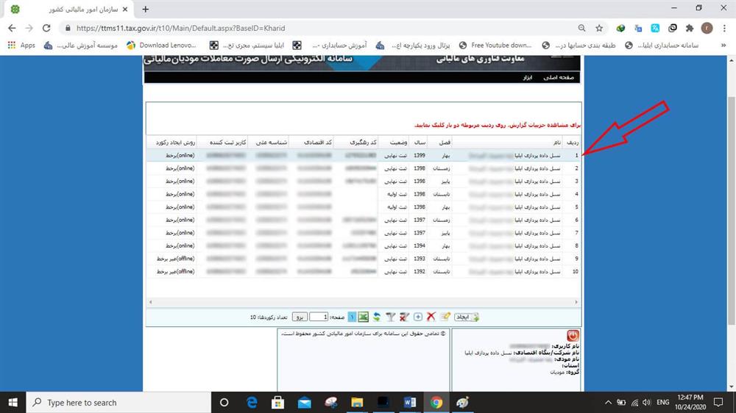Click the browser back arrow
This screenshot has height=413, width=736.
click(x=12, y=28)
